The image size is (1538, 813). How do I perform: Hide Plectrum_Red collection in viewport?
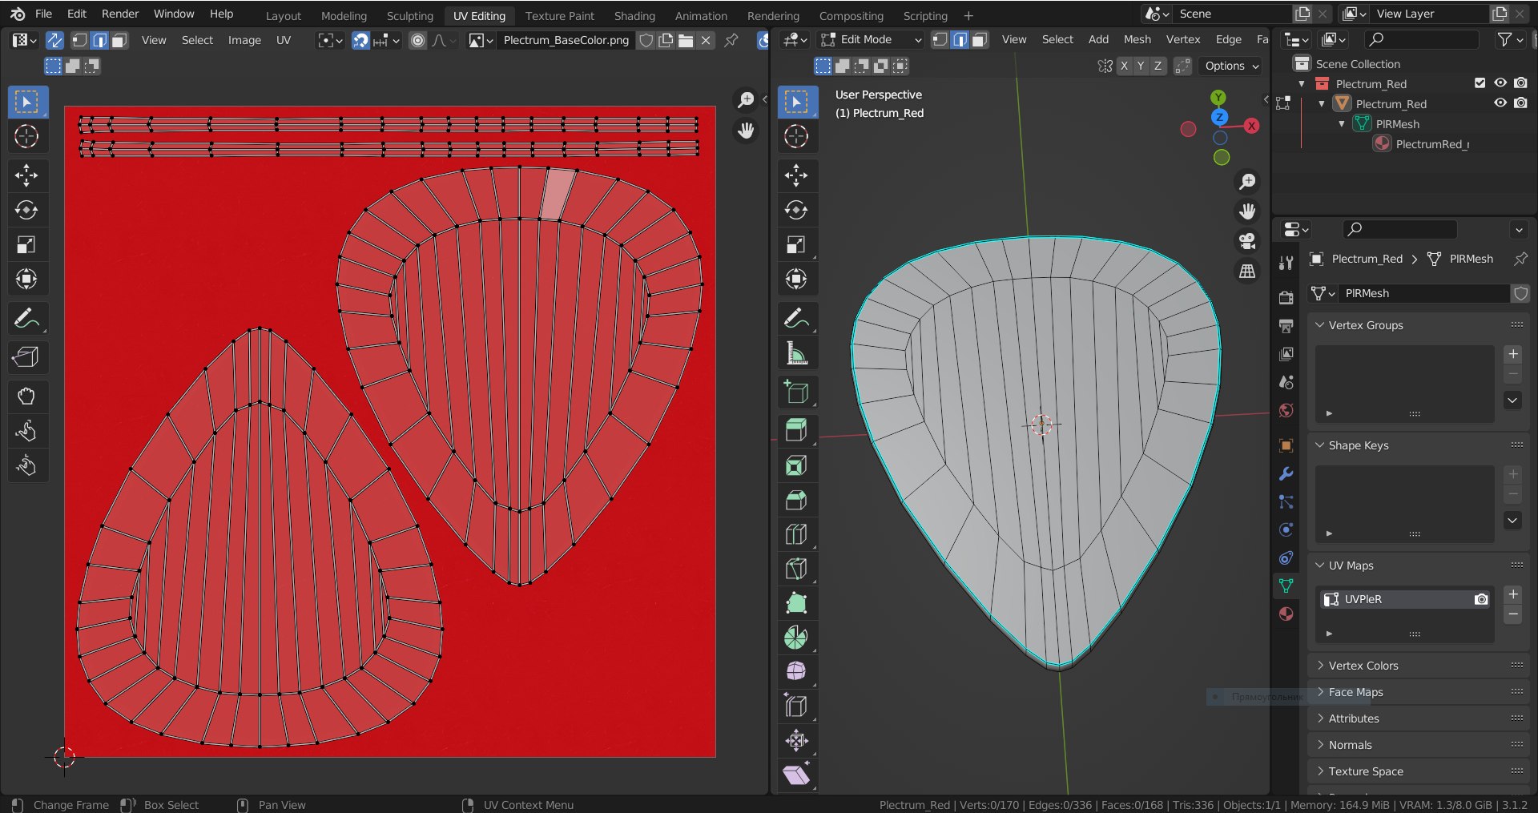point(1500,83)
